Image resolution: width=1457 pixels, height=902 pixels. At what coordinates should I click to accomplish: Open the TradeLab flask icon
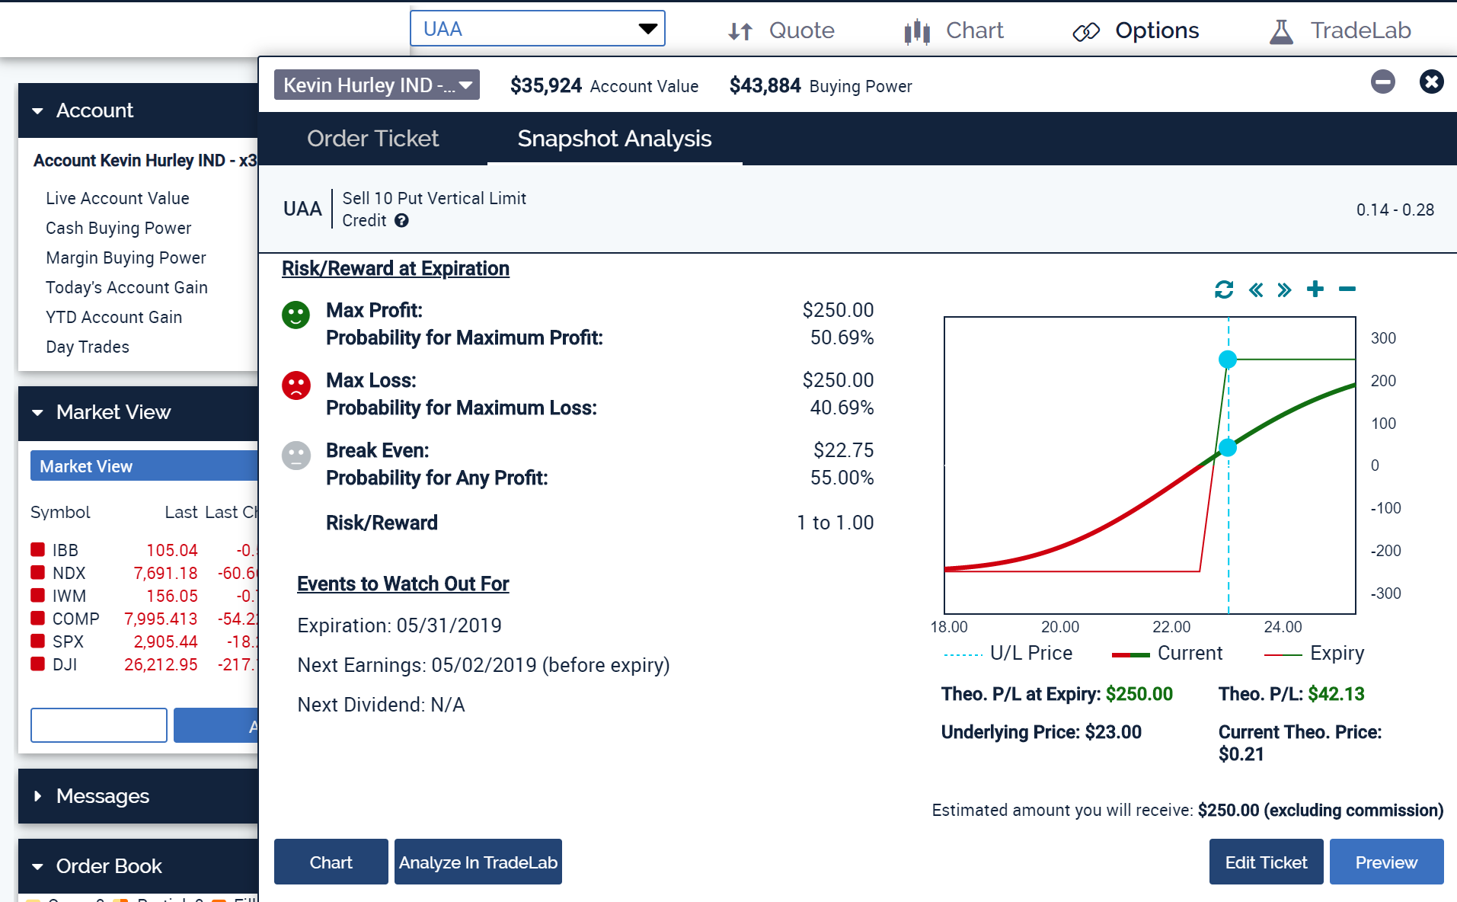[1281, 31]
